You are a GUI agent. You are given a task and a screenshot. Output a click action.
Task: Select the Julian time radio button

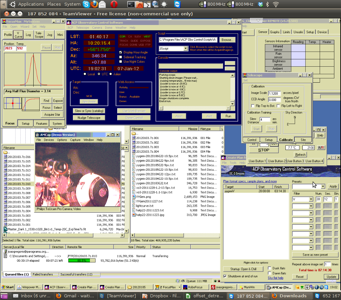(111, 74)
